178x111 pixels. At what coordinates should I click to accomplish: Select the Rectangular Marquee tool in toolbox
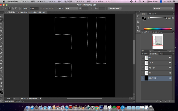pos(1,20)
